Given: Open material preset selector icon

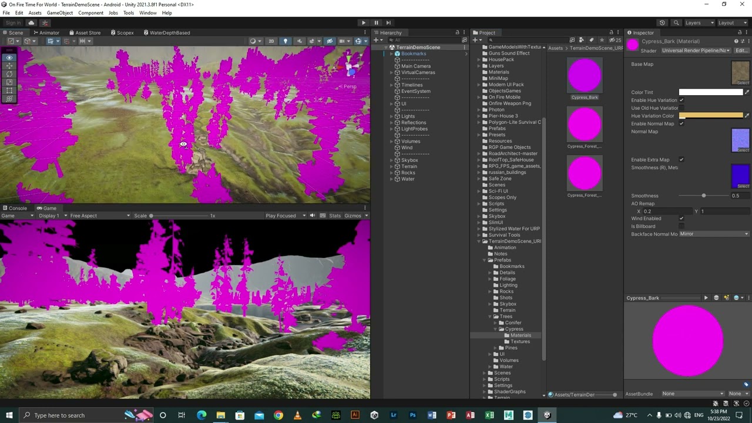Looking at the screenshot, I should coord(742,41).
